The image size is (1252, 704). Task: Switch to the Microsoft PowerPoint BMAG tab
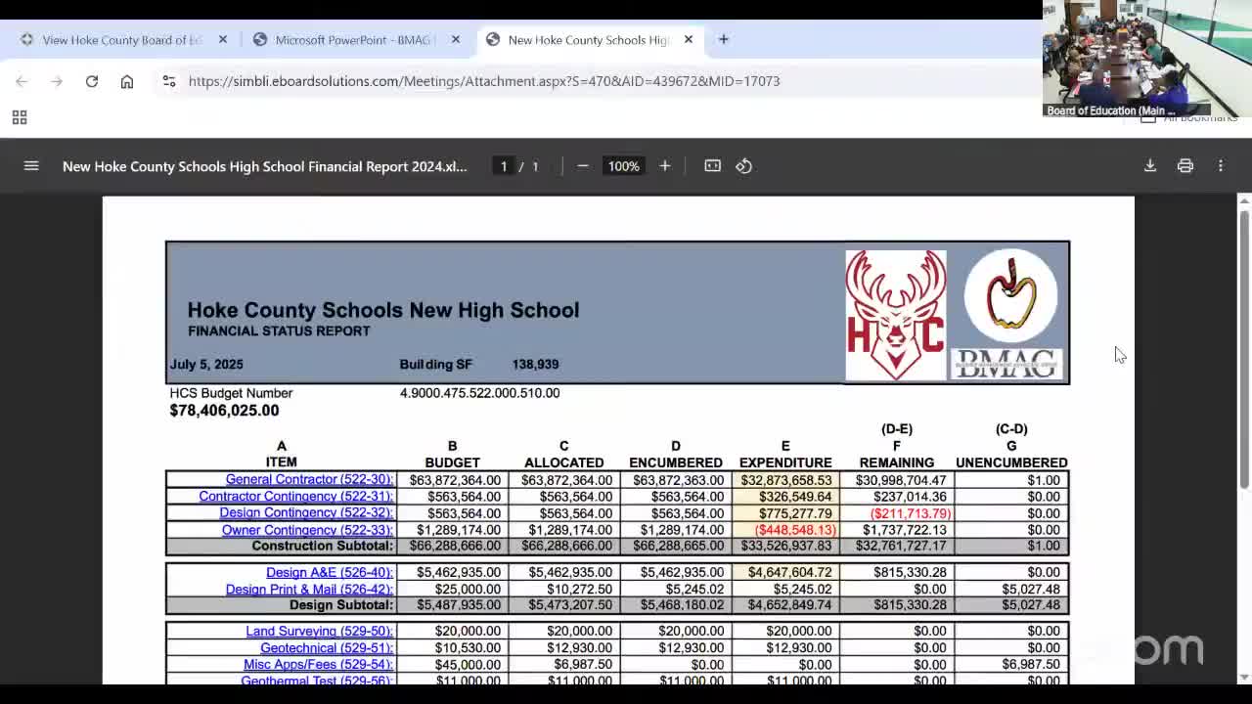[352, 40]
